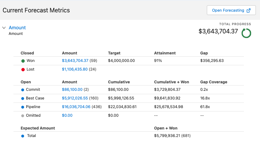The height and width of the screenshot is (146, 260).
Task: Open Commit amount $86,100.00 link
Action: click(72, 90)
